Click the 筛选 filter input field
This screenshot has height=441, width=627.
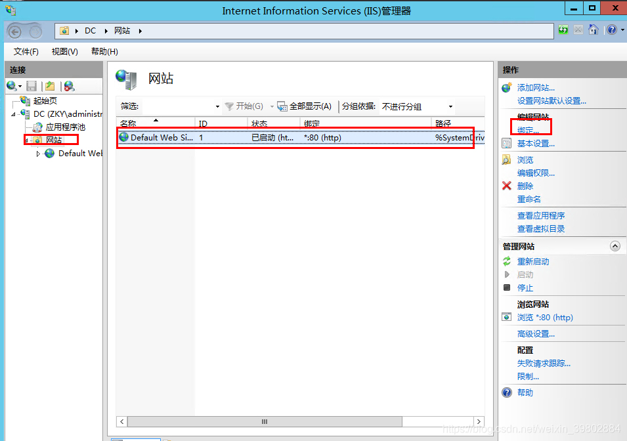click(178, 106)
